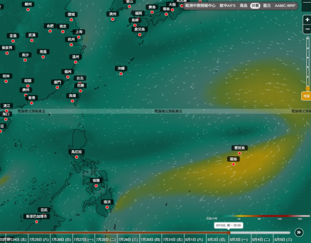Select the AAMC-WRF model tab
This screenshot has width=311, height=243.
coord(285,6)
